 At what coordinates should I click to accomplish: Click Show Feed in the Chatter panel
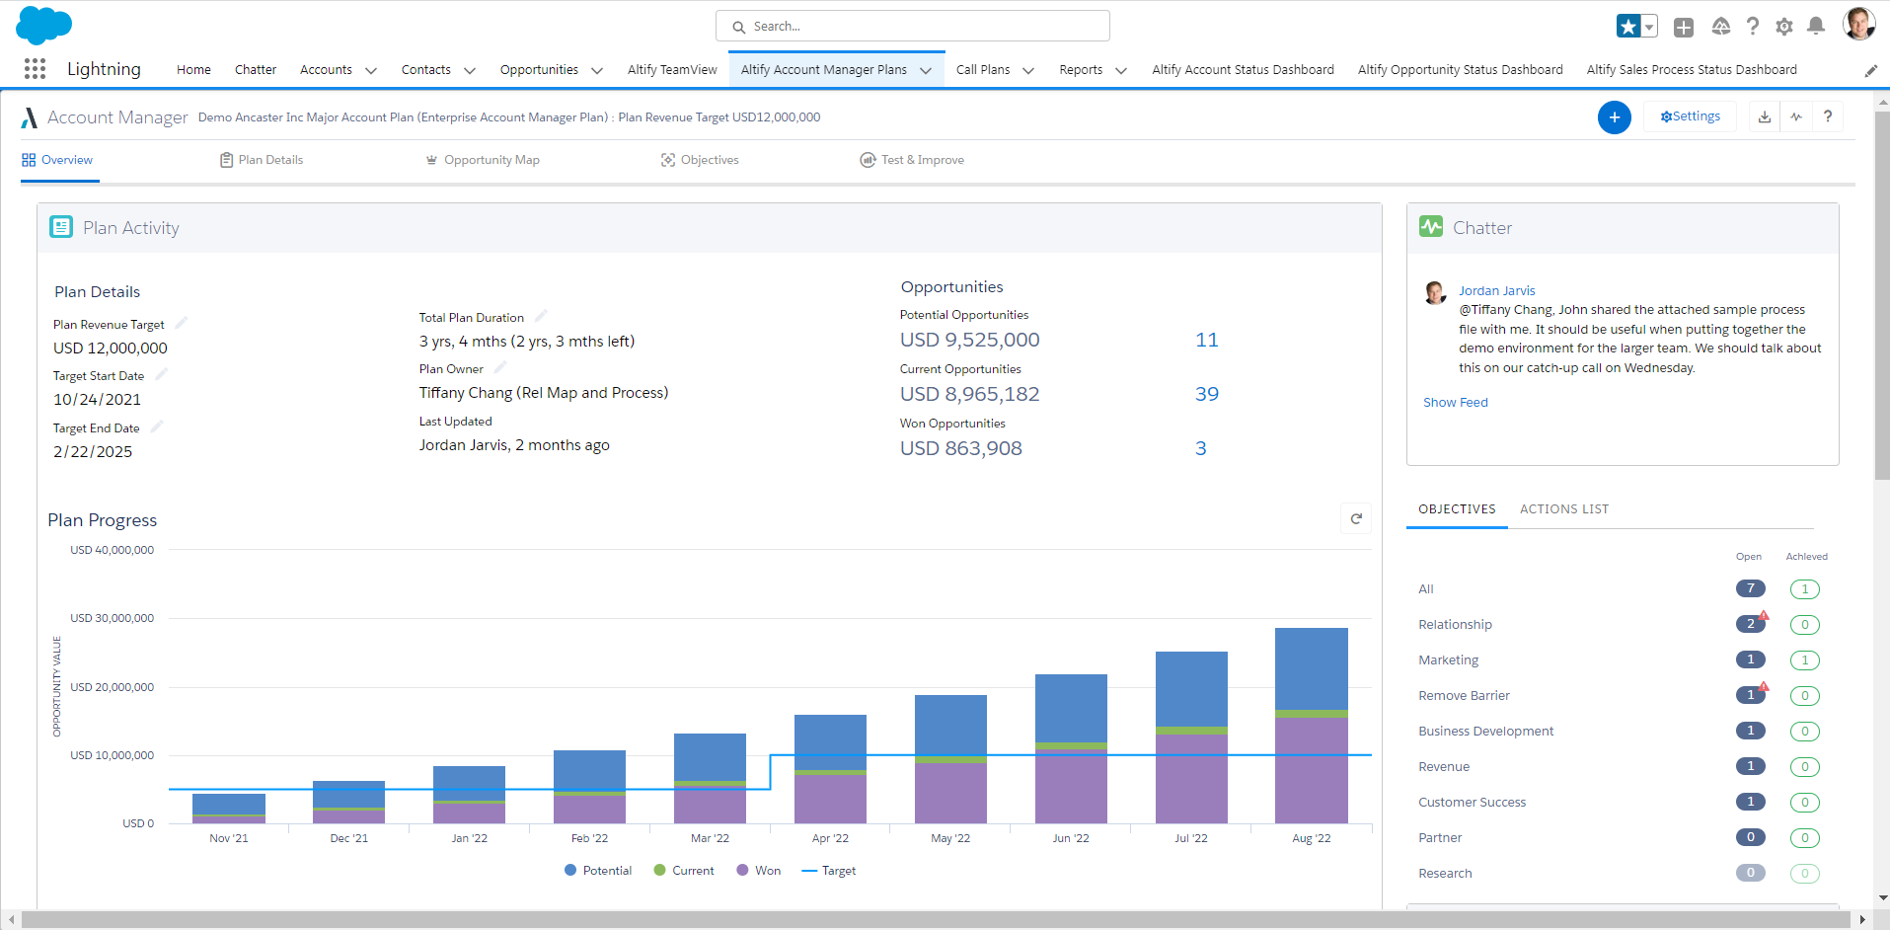(x=1456, y=402)
